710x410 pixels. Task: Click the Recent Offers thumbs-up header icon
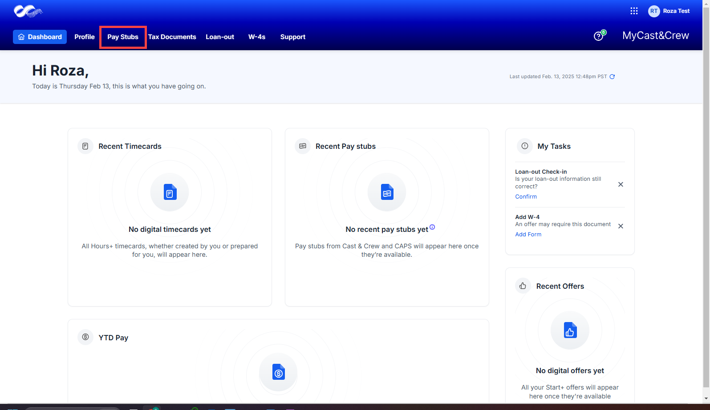[x=523, y=286]
